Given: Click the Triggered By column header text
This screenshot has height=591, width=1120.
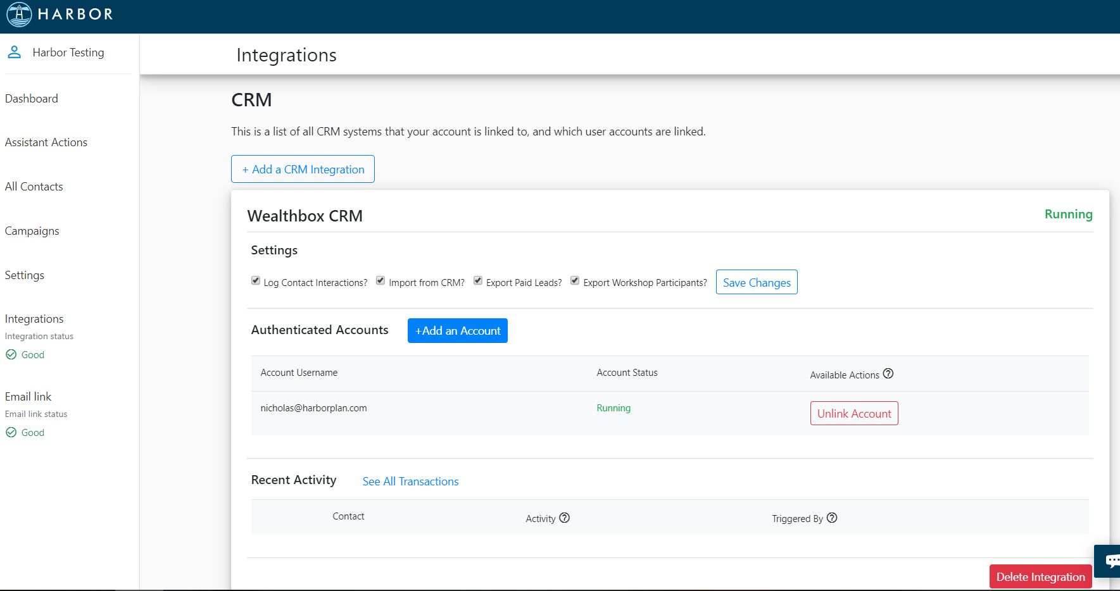Looking at the screenshot, I should click(798, 519).
